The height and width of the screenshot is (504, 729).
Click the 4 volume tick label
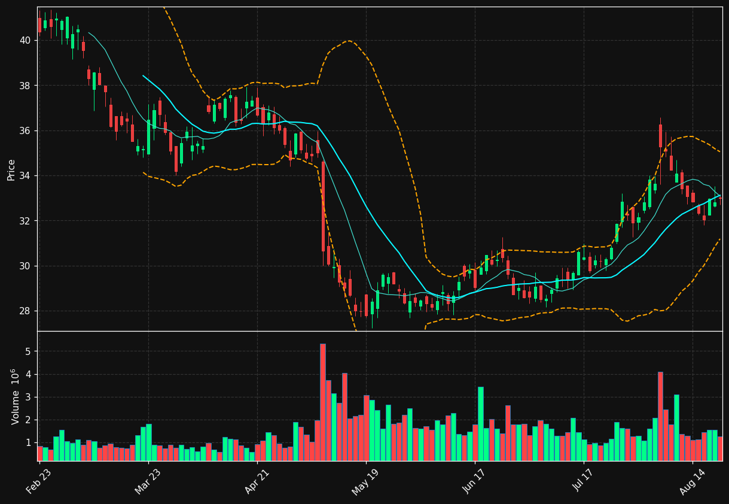pyautogui.click(x=28, y=375)
